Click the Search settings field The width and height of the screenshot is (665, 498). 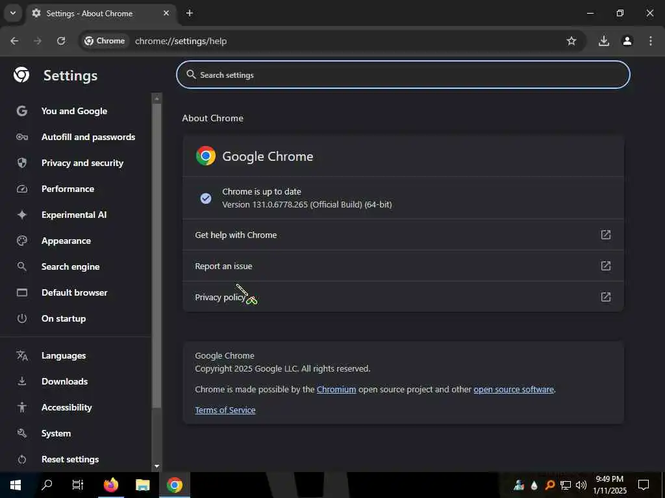403,75
